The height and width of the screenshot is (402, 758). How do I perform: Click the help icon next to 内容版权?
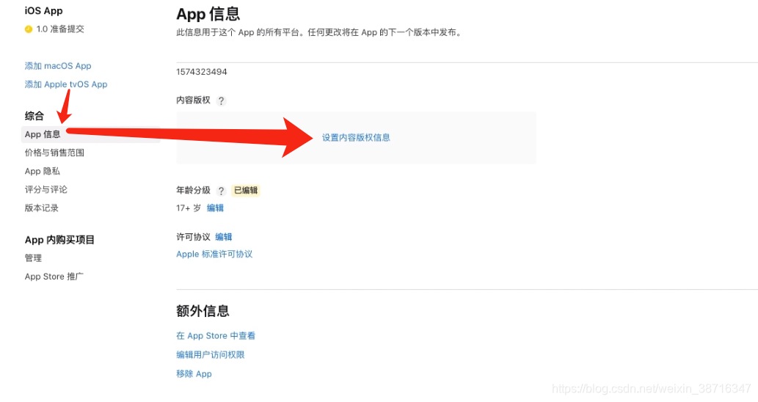point(221,100)
